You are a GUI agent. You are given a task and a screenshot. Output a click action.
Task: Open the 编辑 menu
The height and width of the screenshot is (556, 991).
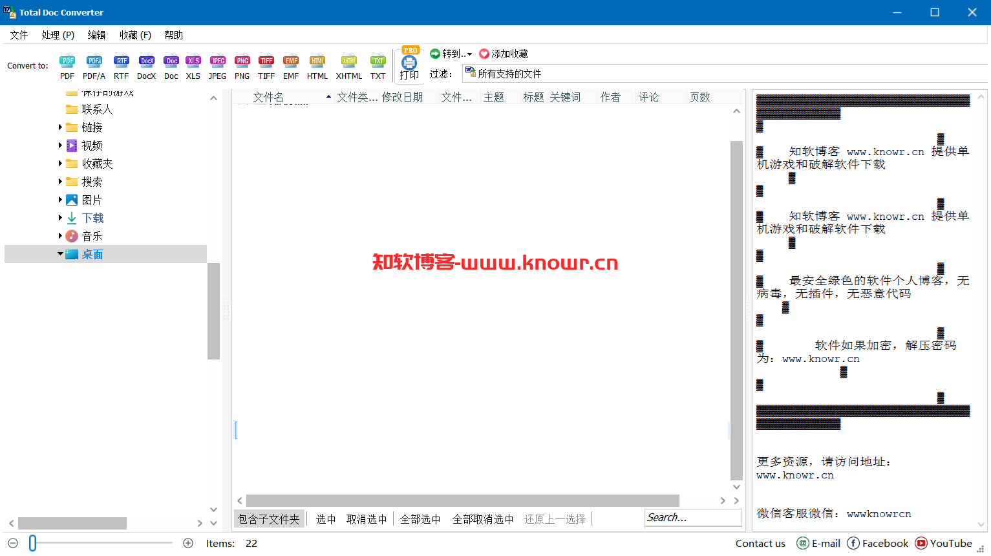(97, 35)
